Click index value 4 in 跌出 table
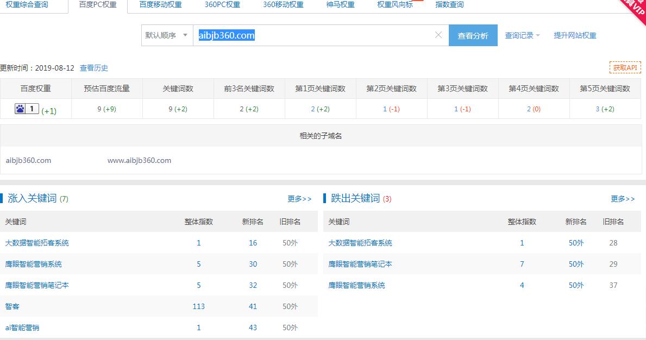Viewport: 646px width, 340px height. (522, 286)
